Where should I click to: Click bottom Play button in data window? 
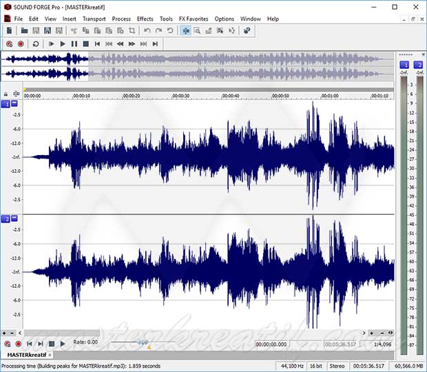pyautogui.click(x=63, y=344)
